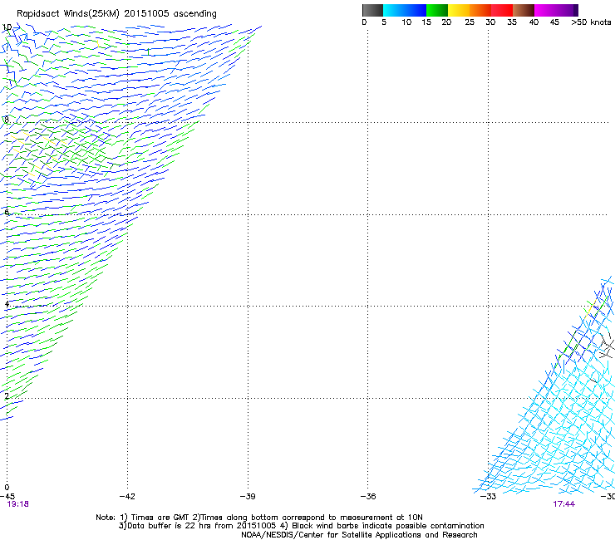Click the '17:44' swath time label
The width and height of the screenshot is (615, 540).
tap(564, 504)
